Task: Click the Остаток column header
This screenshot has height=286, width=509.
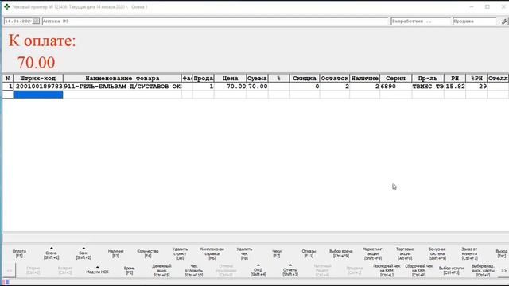Action: pos(335,78)
